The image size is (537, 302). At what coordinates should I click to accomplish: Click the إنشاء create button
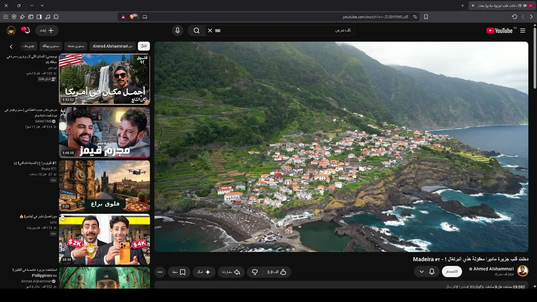point(47,31)
